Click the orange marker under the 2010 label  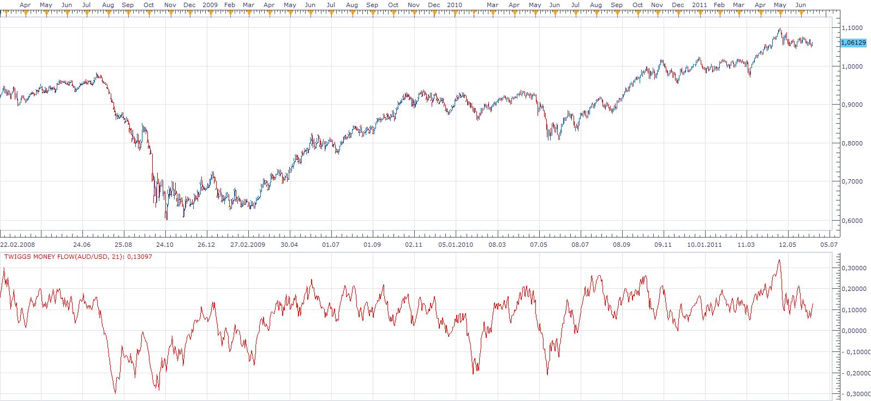(456, 13)
